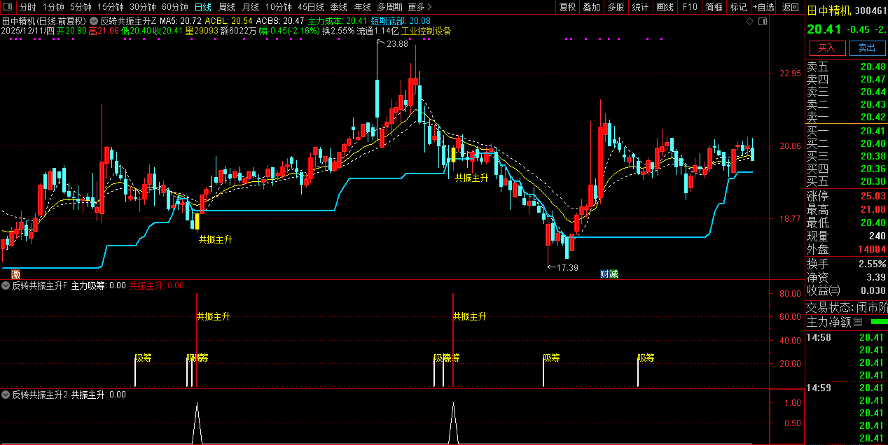
Task: Click the diamond icon above the chart
Action: [749, 22]
